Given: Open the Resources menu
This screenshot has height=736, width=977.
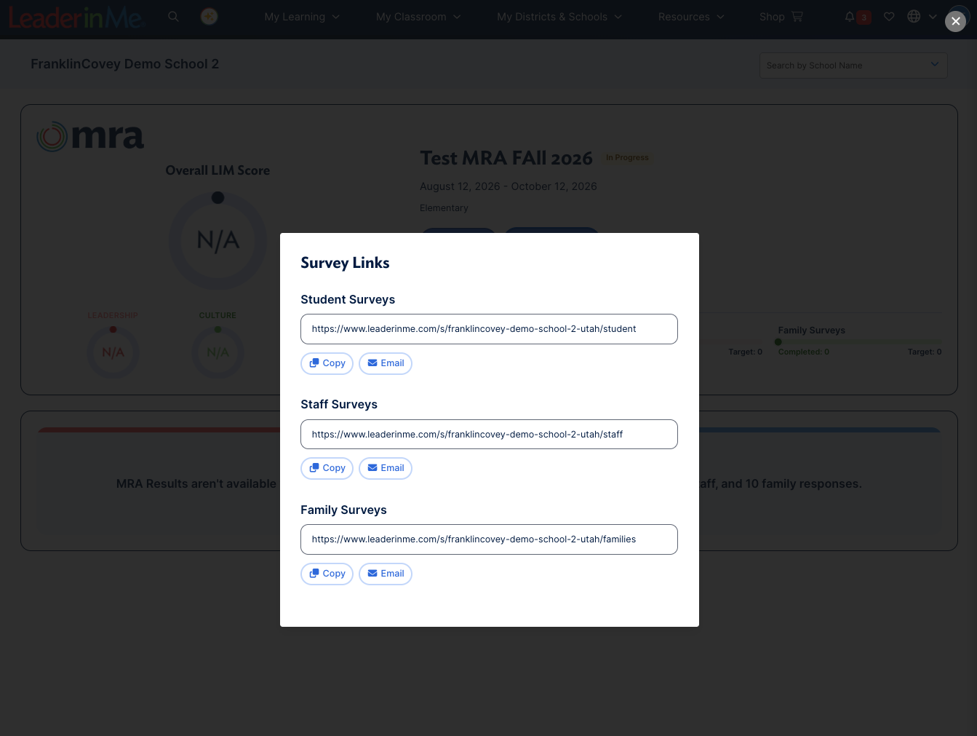Looking at the screenshot, I should coord(691,17).
